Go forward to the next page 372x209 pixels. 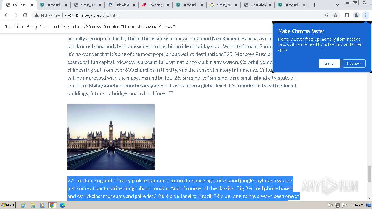(16, 15)
